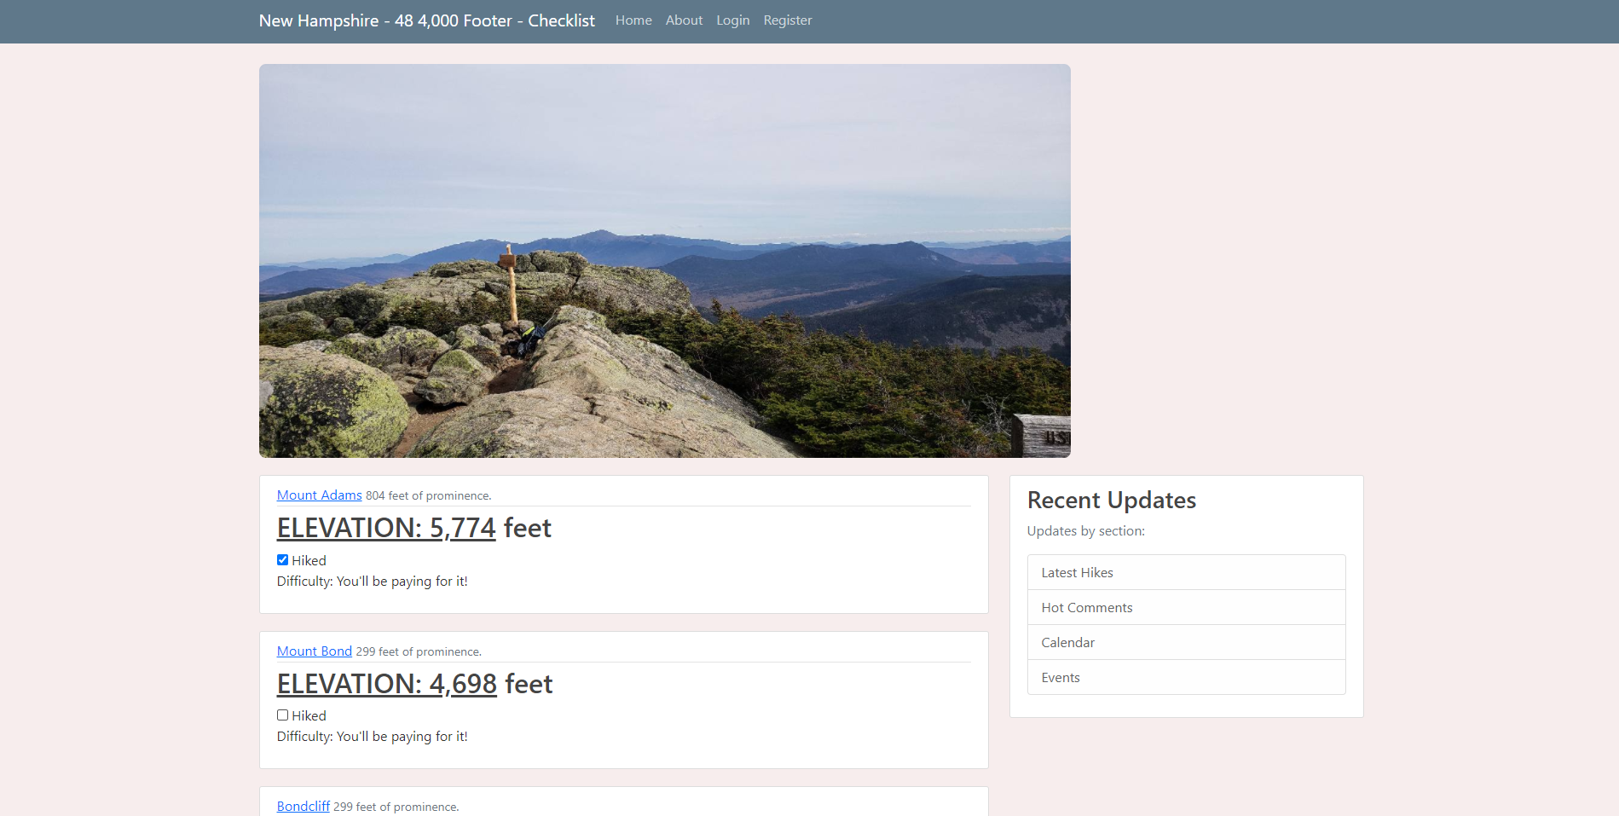1619x816 pixels.
Task: Click Bondcliff's prominence description text
Action: (x=396, y=806)
